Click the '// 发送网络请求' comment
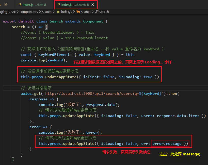Screen dimensions: 208x165 click(36, 88)
